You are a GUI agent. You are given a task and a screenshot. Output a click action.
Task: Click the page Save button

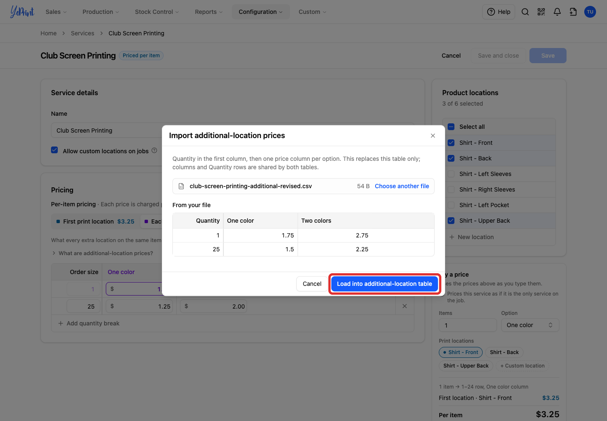coord(548,56)
